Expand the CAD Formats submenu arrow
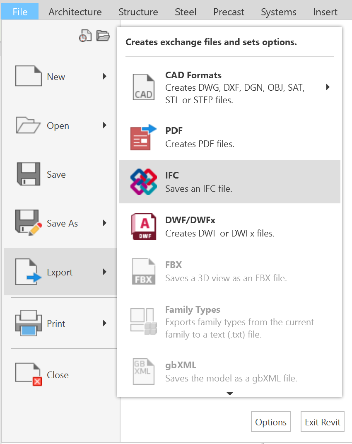Screen dimensions: 352x444 328,87
